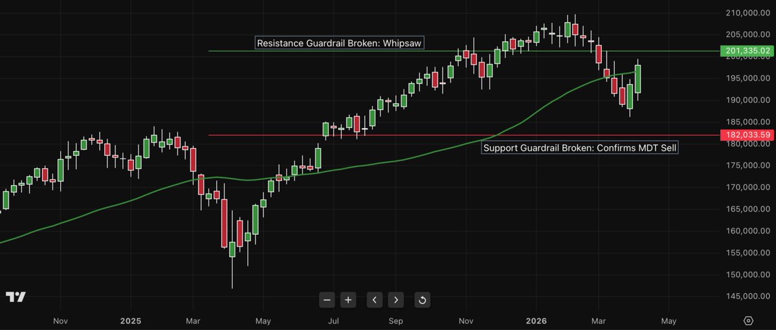Image resolution: width=776 pixels, height=330 pixels.
Task: Reset the chart view
Action: point(423,300)
